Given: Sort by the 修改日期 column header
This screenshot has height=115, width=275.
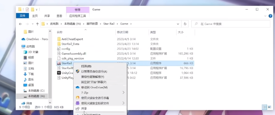Looking at the screenshot, I should 123,32.
